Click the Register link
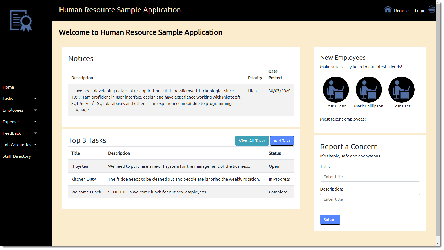Screen dimensions: 444x250 tap(402, 10)
